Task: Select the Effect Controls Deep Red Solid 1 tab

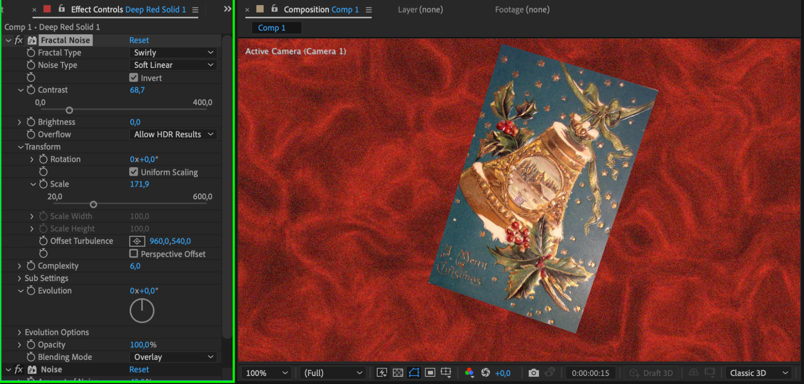Action: click(128, 10)
